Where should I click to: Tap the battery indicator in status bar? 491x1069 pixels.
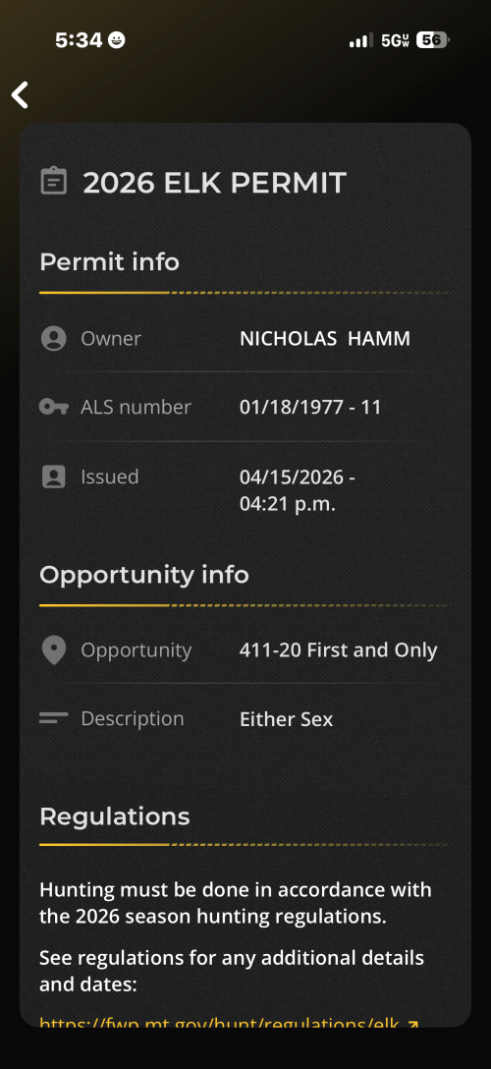pos(432,40)
